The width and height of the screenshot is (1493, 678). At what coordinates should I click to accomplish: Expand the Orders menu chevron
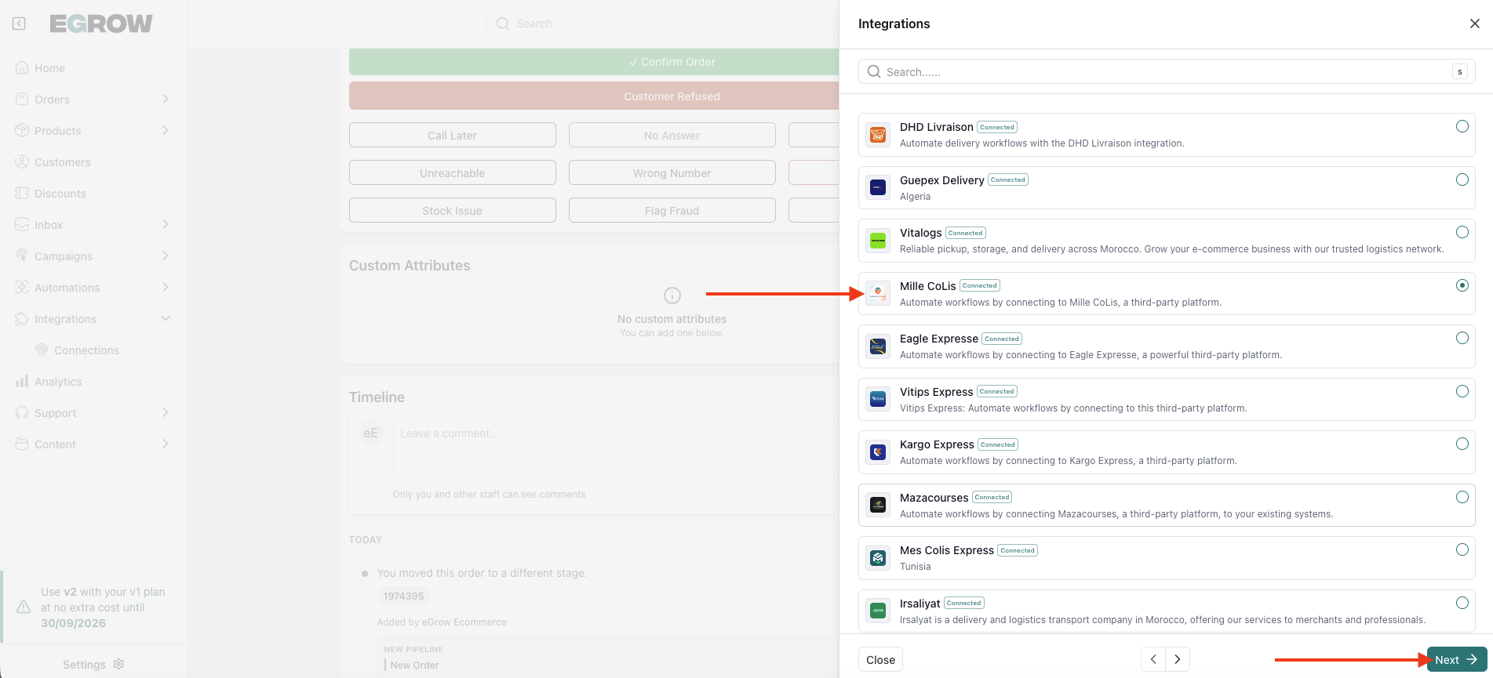pyautogui.click(x=165, y=100)
